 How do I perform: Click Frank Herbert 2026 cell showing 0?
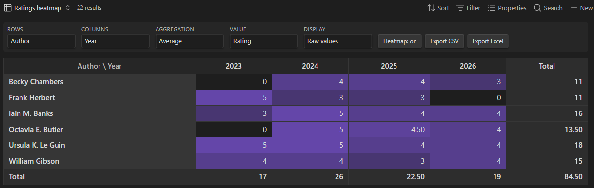click(x=468, y=98)
